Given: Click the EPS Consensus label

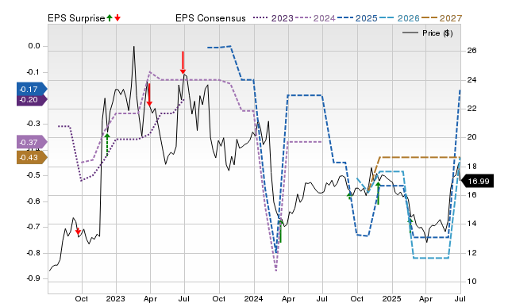Looking at the screenshot, I should coord(210,18).
